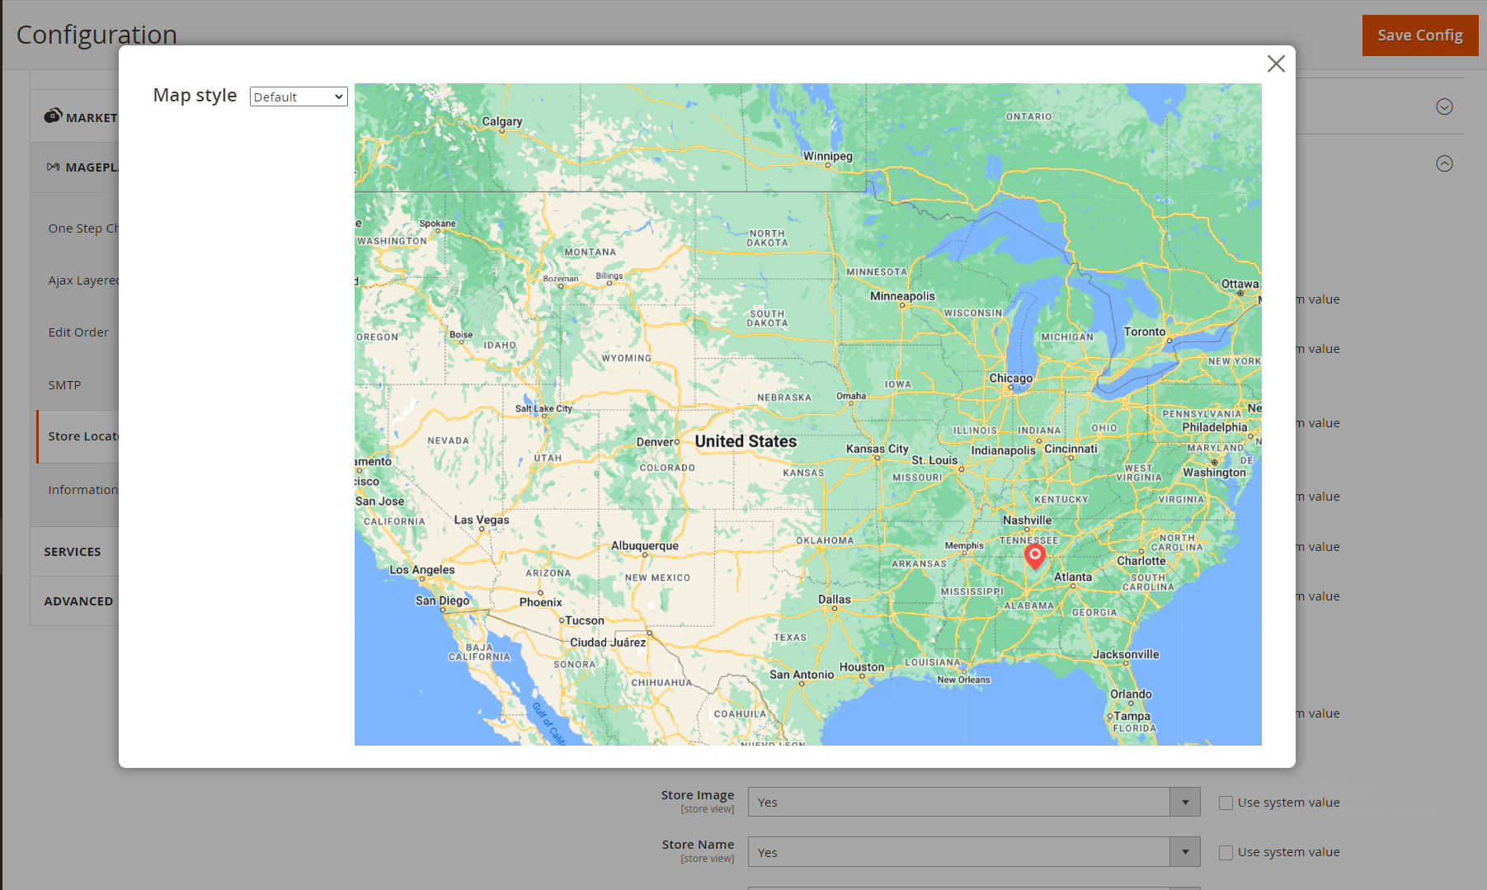1487x890 pixels.
Task: Toggle Use system value for Store Image
Action: pyautogui.click(x=1226, y=803)
